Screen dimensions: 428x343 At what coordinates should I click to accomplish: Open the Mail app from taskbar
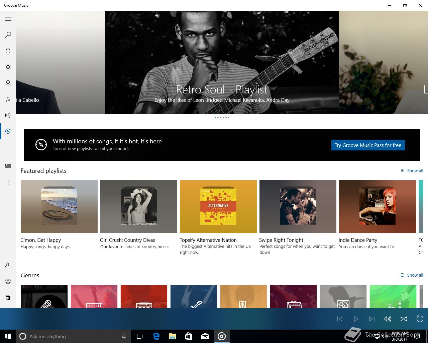tap(205, 336)
